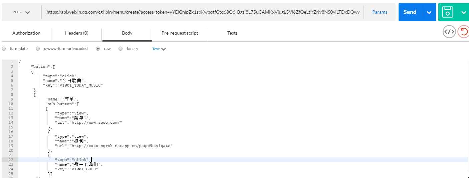Select the Body tab

tap(127, 33)
